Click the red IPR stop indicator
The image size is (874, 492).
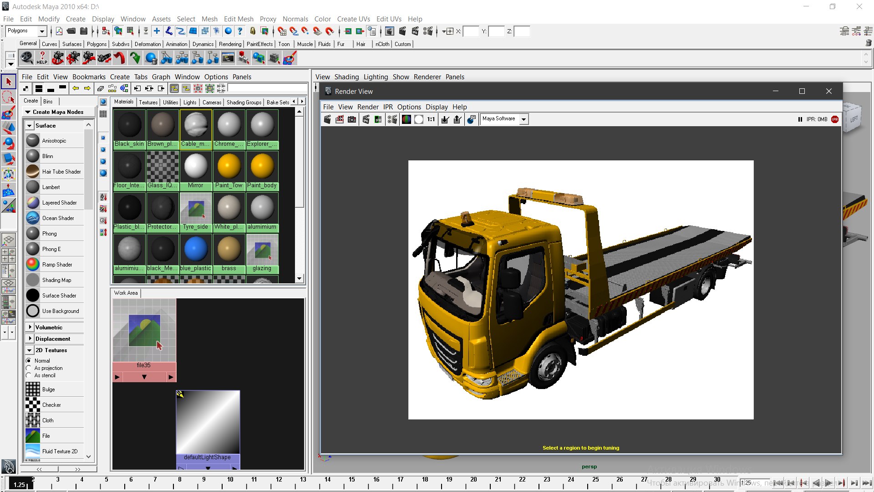pyautogui.click(x=835, y=119)
